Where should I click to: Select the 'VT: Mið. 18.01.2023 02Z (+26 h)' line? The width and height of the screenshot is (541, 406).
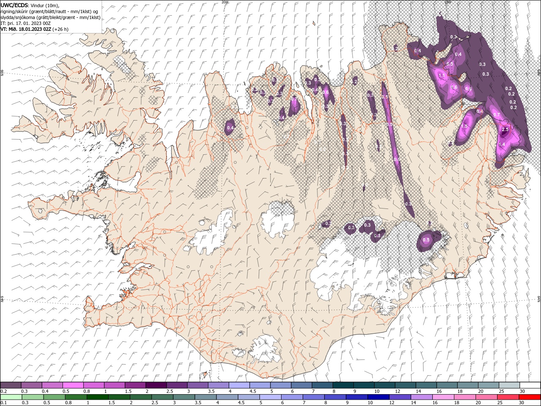(34, 29)
